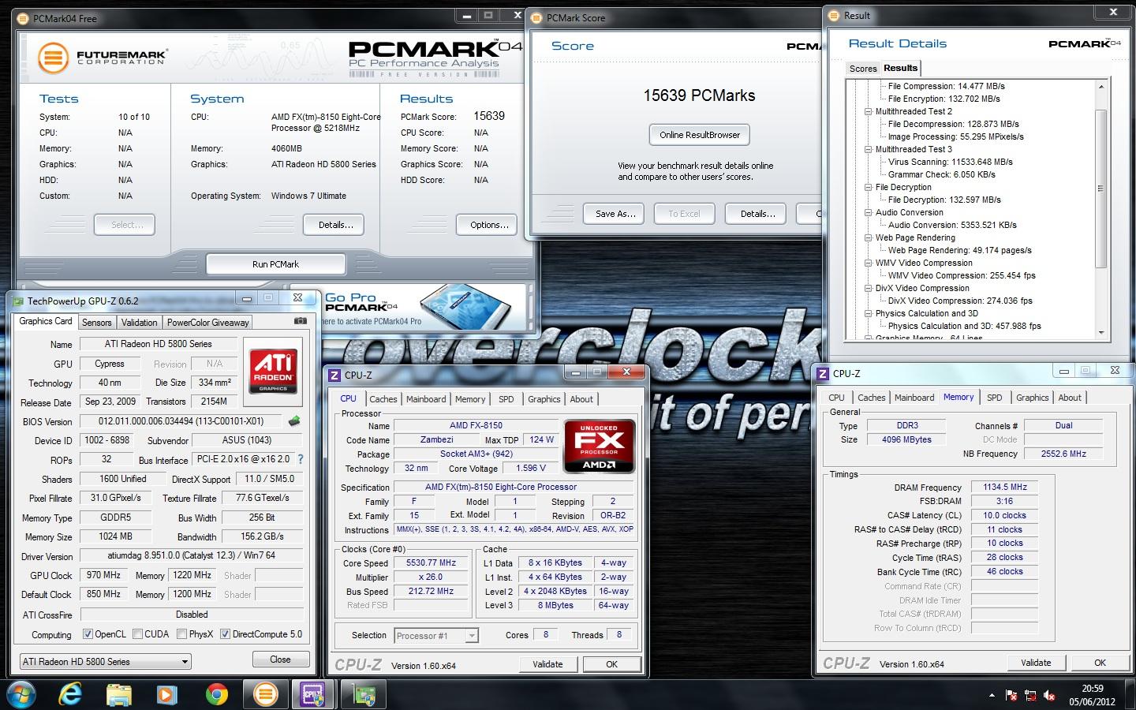Click the PCMark Score window title icon
The image size is (1136, 710).
tap(537, 17)
